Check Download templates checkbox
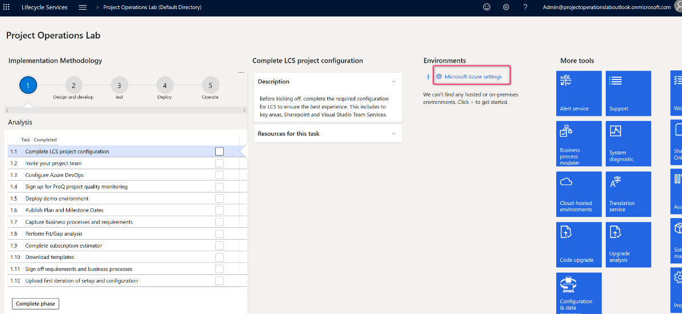 220,257
